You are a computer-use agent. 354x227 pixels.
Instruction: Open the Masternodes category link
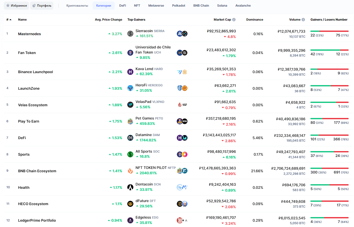(29, 34)
